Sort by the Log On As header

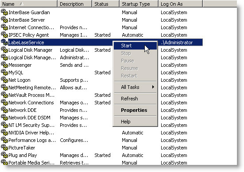pyautogui.click(x=181, y=4)
